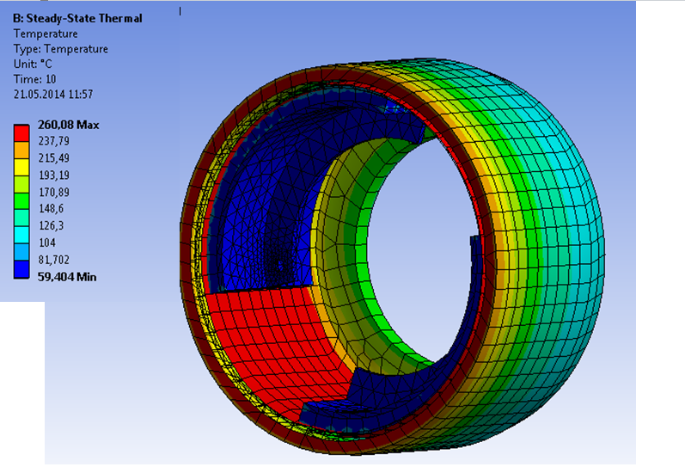The width and height of the screenshot is (685, 467).
Task: Click the '126,3' legend value
Action: pos(51,226)
